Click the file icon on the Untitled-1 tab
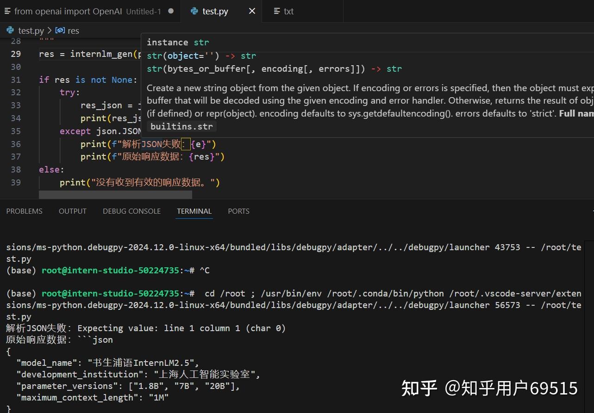This screenshot has height=413, width=594. [x=7, y=11]
